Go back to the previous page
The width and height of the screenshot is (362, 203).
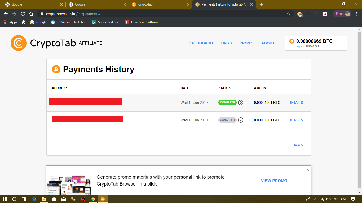click(x=6, y=14)
